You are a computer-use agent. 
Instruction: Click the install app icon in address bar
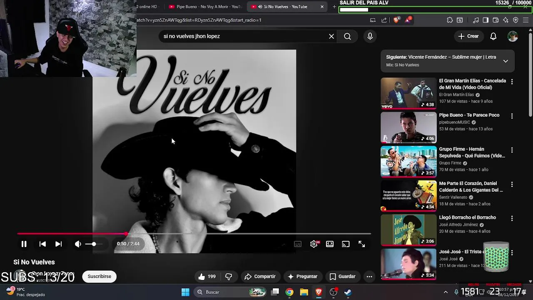pos(373,20)
